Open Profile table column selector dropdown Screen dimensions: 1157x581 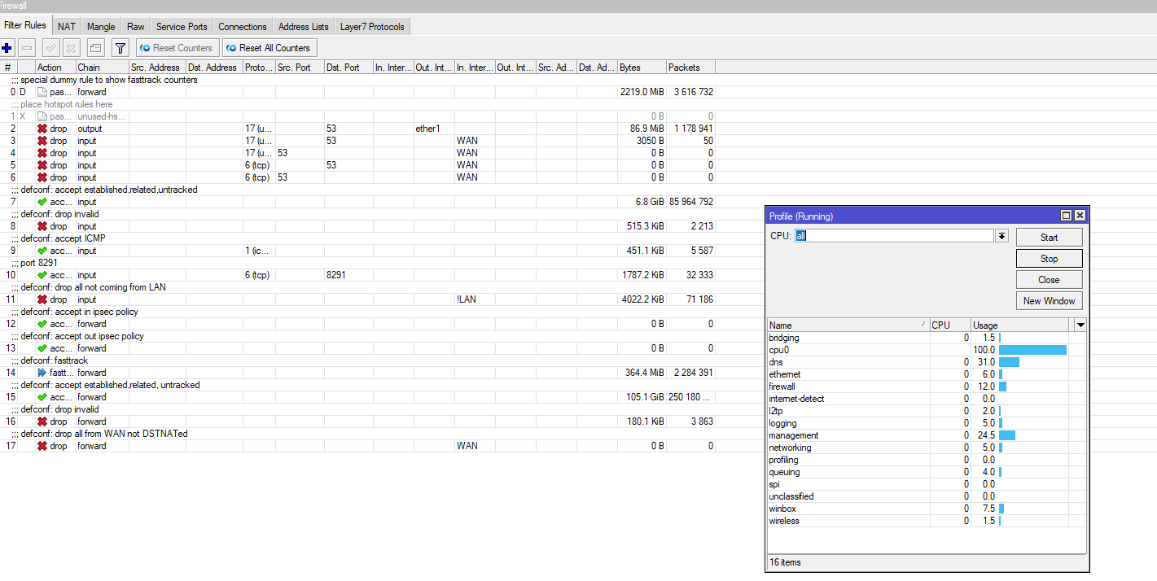pos(1080,325)
